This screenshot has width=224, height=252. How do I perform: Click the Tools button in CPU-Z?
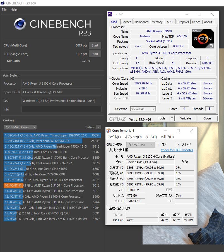pyautogui.click(x=162, y=118)
